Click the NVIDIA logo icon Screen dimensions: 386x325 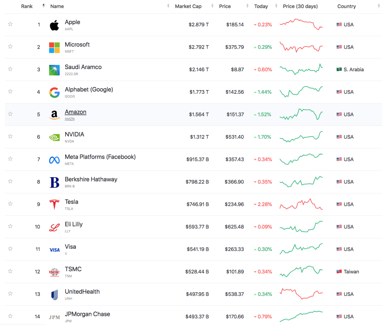[54, 137]
